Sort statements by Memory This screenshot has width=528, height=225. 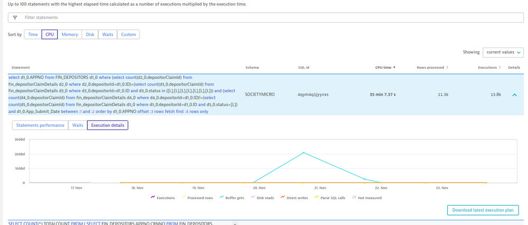70,34
